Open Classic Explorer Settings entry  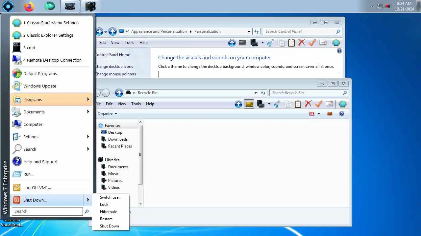[52, 35]
